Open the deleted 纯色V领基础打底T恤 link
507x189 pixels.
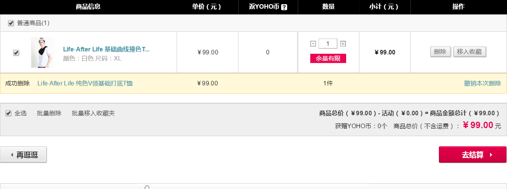85,83
